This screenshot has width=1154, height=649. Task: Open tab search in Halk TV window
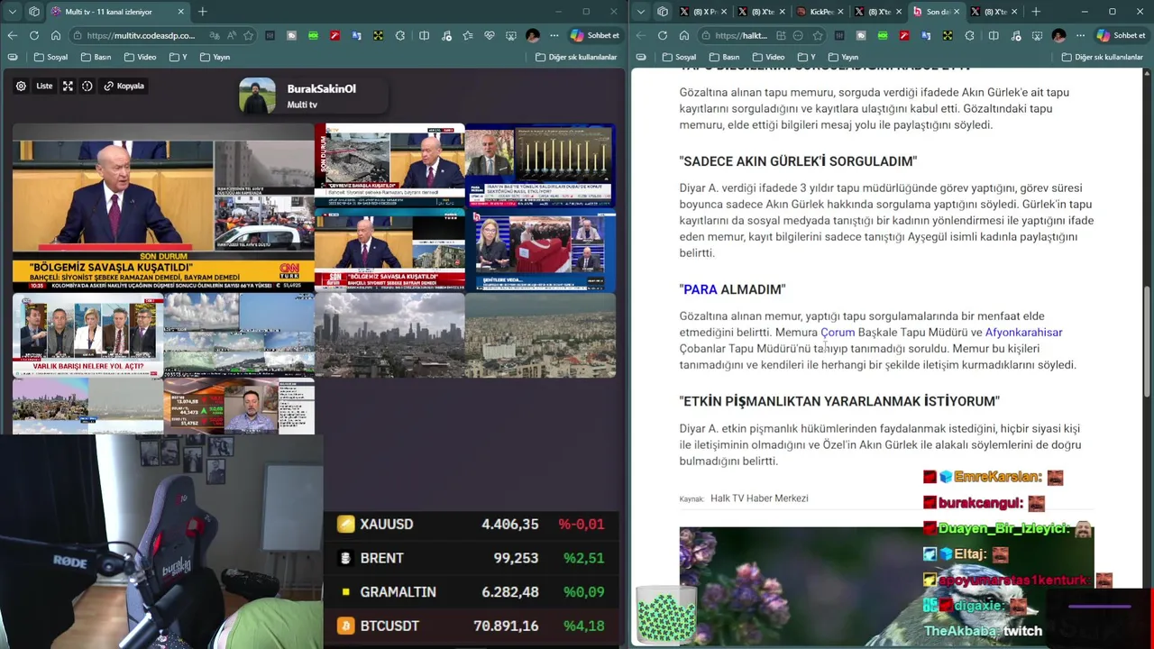640,12
